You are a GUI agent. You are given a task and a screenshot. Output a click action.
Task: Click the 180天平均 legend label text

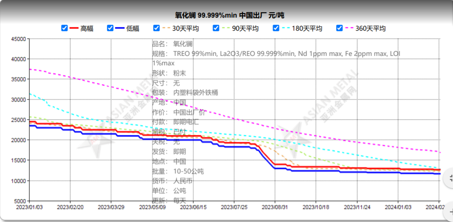click(x=307, y=28)
